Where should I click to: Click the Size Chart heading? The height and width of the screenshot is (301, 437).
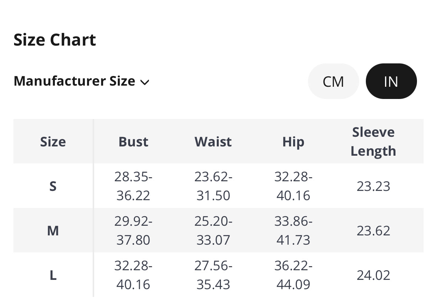pyautogui.click(x=55, y=40)
